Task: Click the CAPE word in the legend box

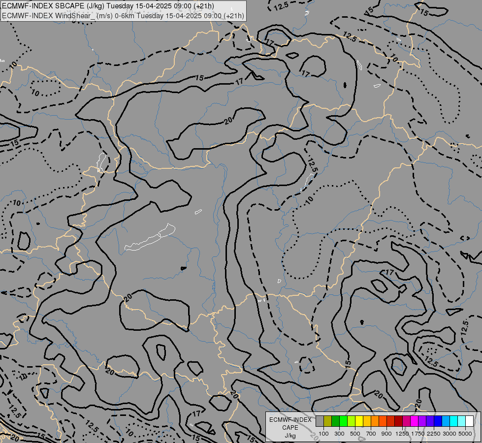Action: [290, 428]
